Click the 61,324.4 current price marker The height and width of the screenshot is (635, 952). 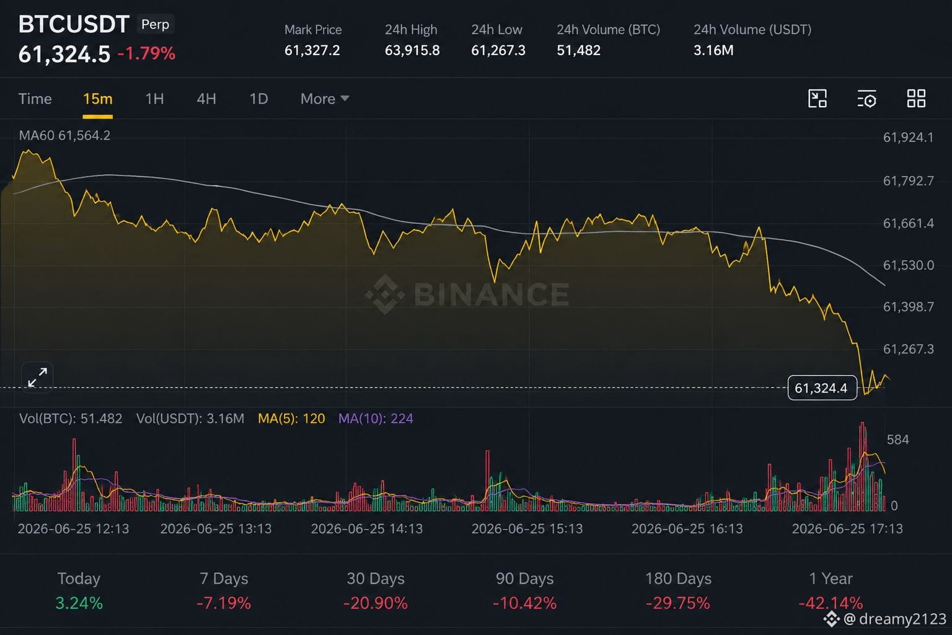point(822,388)
